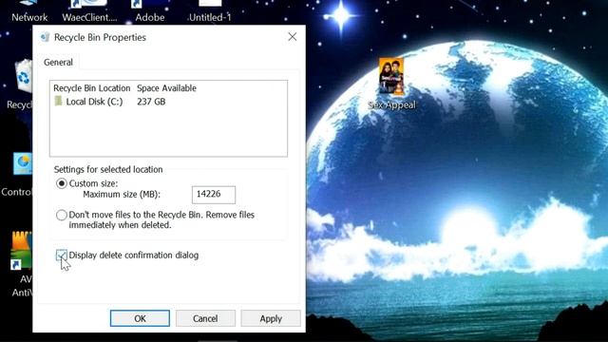This screenshot has width=608, height=342.
Task: Click the Space Available column header
Action: click(167, 88)
